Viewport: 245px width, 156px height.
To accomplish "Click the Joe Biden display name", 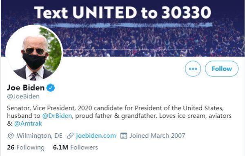I will [x=26, y=88].
